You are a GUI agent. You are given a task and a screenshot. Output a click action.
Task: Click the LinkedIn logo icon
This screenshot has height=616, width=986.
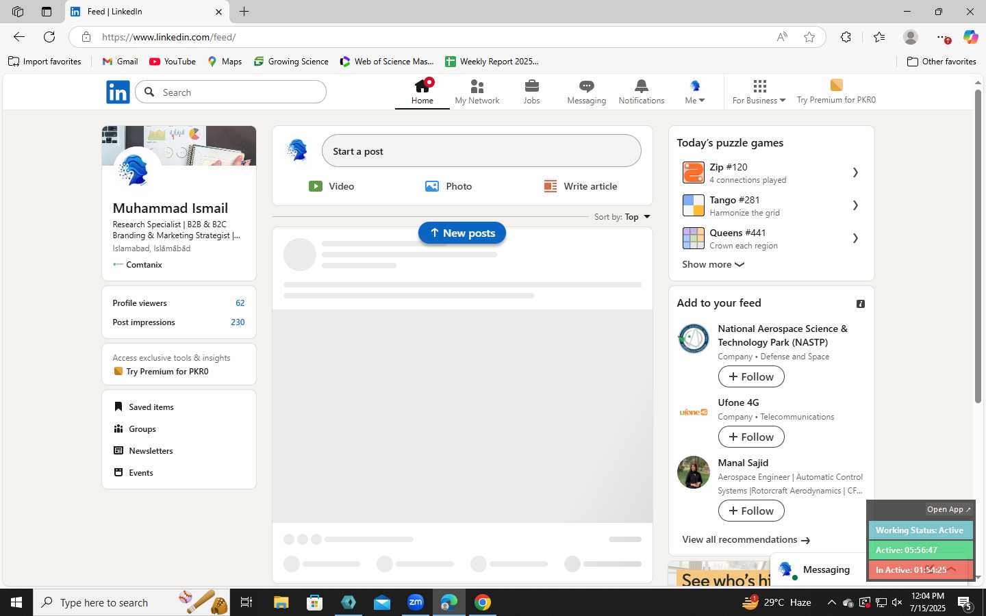point(118,92)
